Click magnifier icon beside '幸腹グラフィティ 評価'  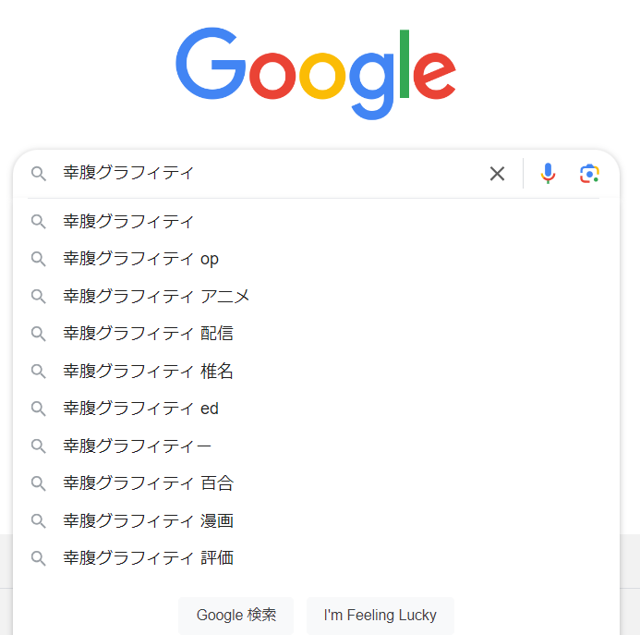click(39, 558)
